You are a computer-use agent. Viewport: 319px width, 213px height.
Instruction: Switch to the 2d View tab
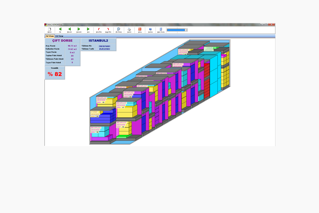coord(59,36)
